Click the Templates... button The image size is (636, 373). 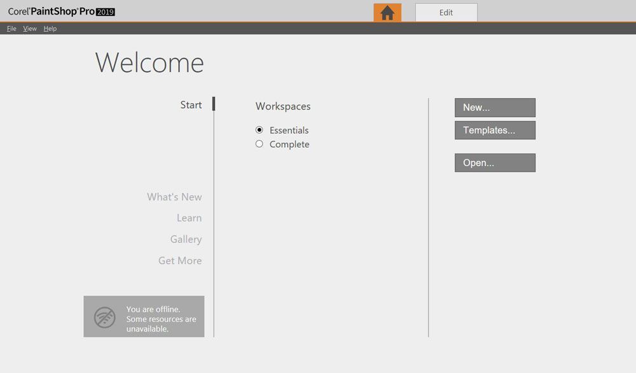click(x=495, y=130)
